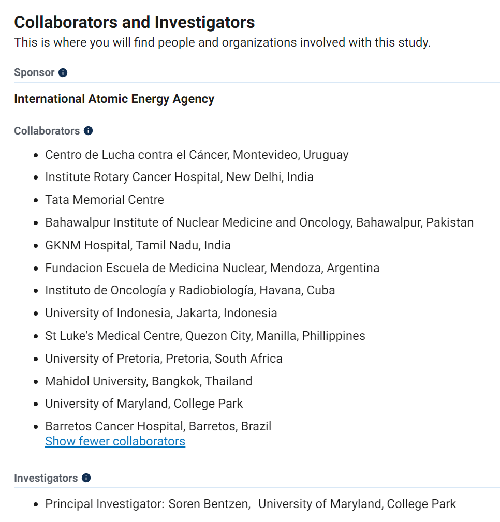Viewport: 500px width, 522px height.
Task: Click Centro de Lucha contra el Cáncer entry
Action: tap(197, 155)
